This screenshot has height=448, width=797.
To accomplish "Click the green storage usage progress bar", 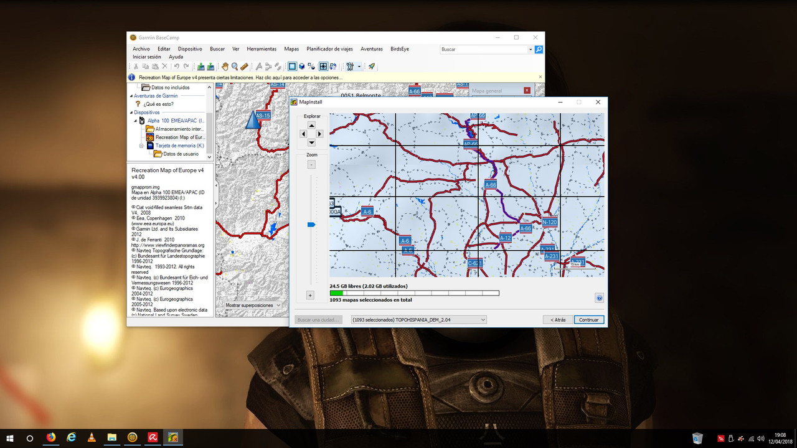I will 414,293.
